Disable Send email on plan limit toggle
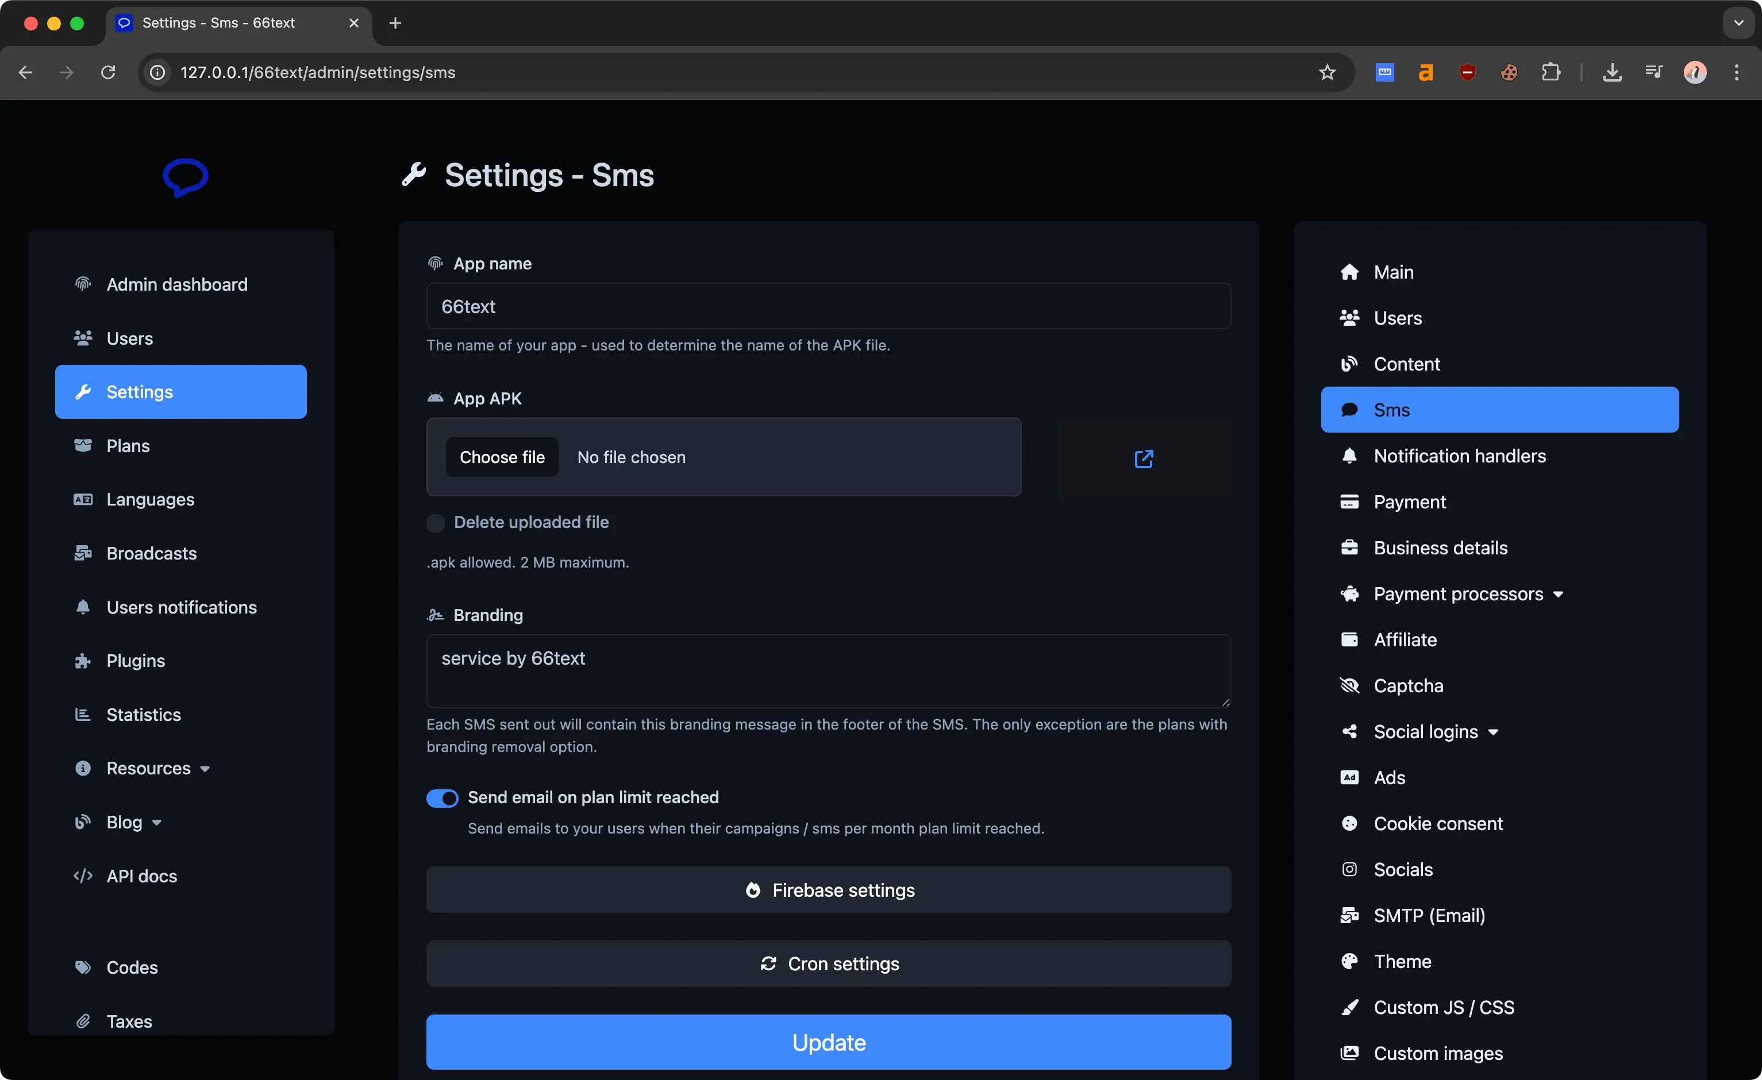The image size is (1762, 1080). 442,798
